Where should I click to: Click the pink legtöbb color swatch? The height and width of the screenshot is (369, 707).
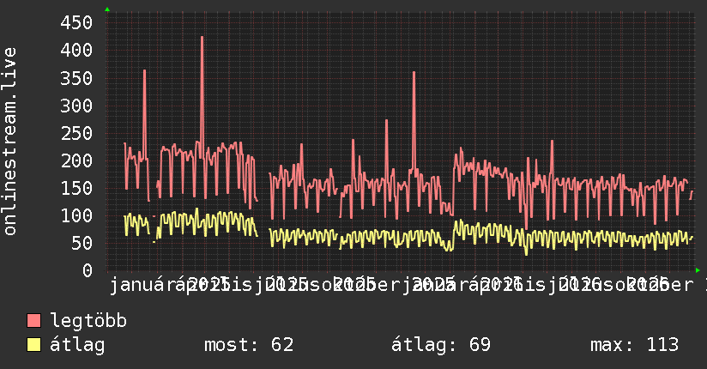point(33,320)
